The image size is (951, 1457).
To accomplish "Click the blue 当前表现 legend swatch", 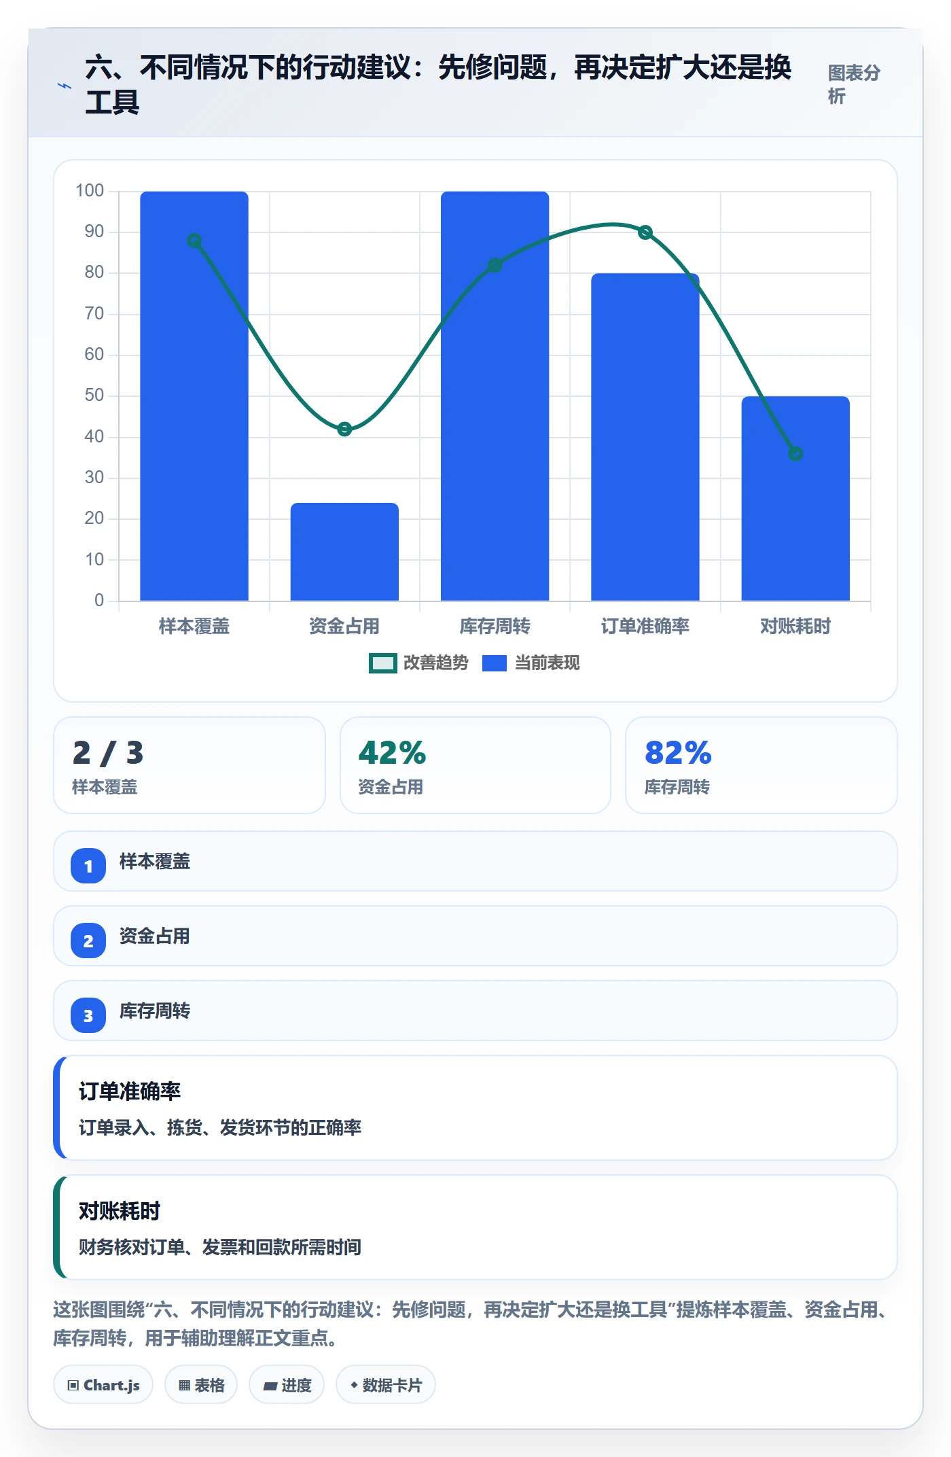I will 495,663.
